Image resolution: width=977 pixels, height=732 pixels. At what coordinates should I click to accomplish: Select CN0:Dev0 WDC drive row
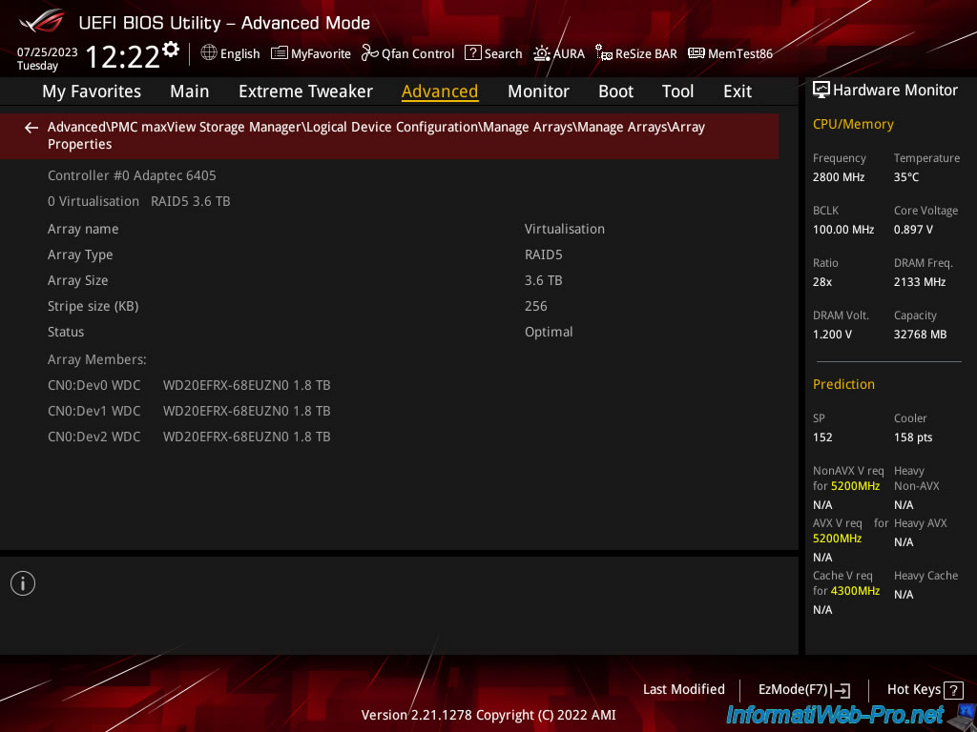pyautogui.click(x=189, y=385)
